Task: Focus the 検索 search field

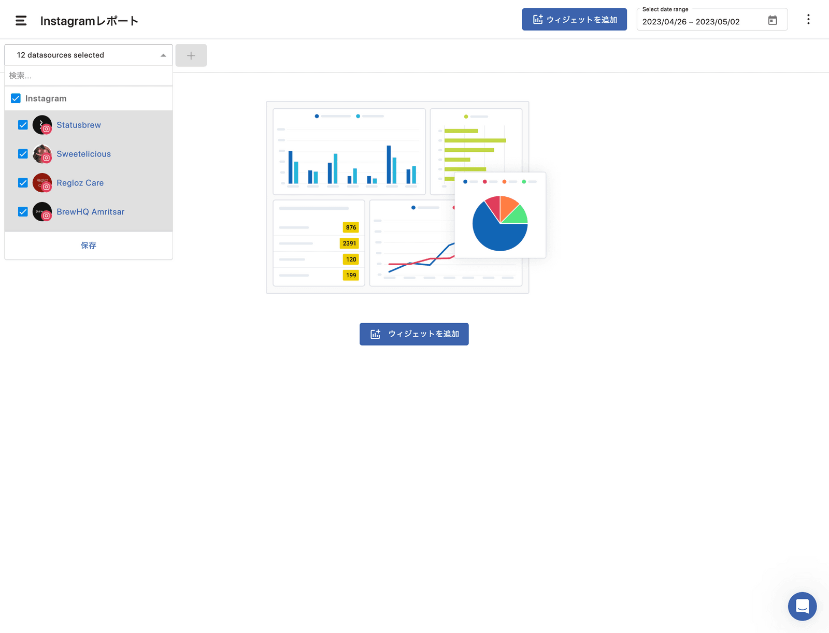Action: pyautogui.click(x=89, y=76)
